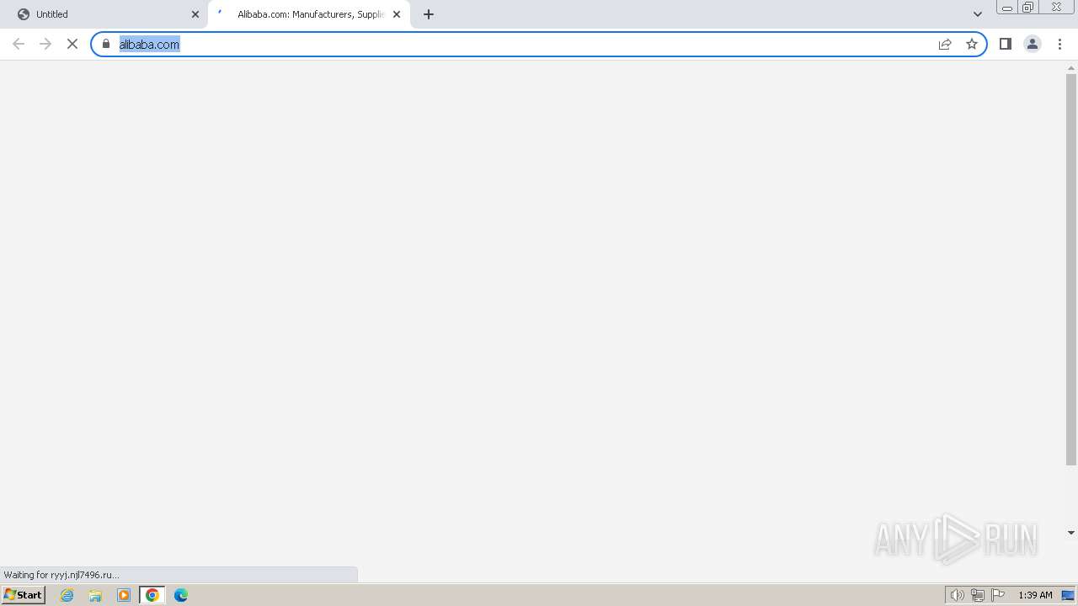Image resolution: width=1078 pixels, height=606 pixels.
Task: Launch Internet Explorer from taskbar
Action: (67, 595)
